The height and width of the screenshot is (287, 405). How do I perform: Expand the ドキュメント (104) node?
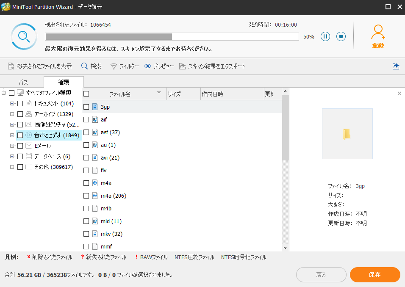click(12, 103)
